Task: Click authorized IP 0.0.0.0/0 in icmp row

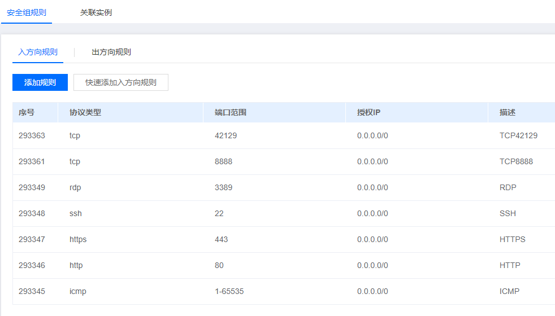Action: pyautogui.click(x=372, y=292)
